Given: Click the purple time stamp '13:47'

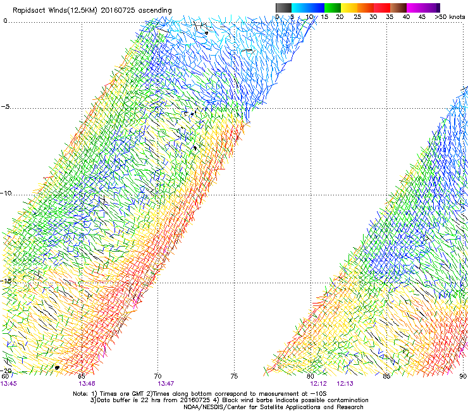Looking at the screenshot, I should point(166,384).
